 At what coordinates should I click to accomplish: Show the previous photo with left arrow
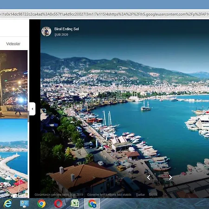click(149, 177)
